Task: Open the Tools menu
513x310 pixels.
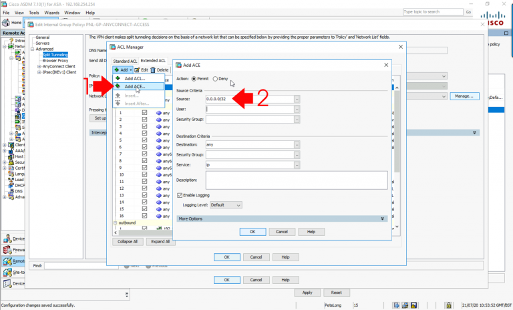Action: point(33,13)
